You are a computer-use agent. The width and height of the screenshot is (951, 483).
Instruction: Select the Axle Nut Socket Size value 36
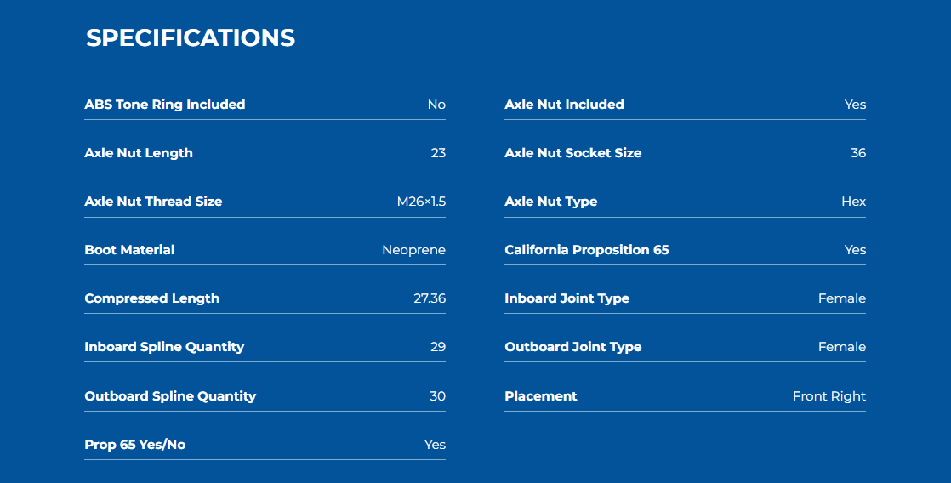pos(858,153)
